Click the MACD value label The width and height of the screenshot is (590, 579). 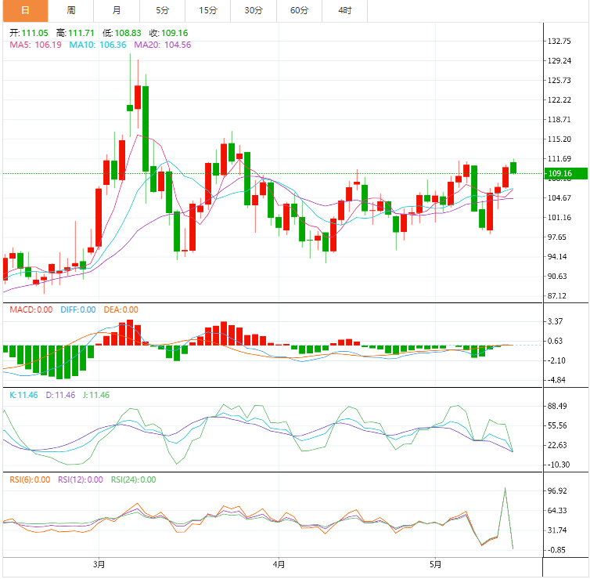[x=31, y=309]
